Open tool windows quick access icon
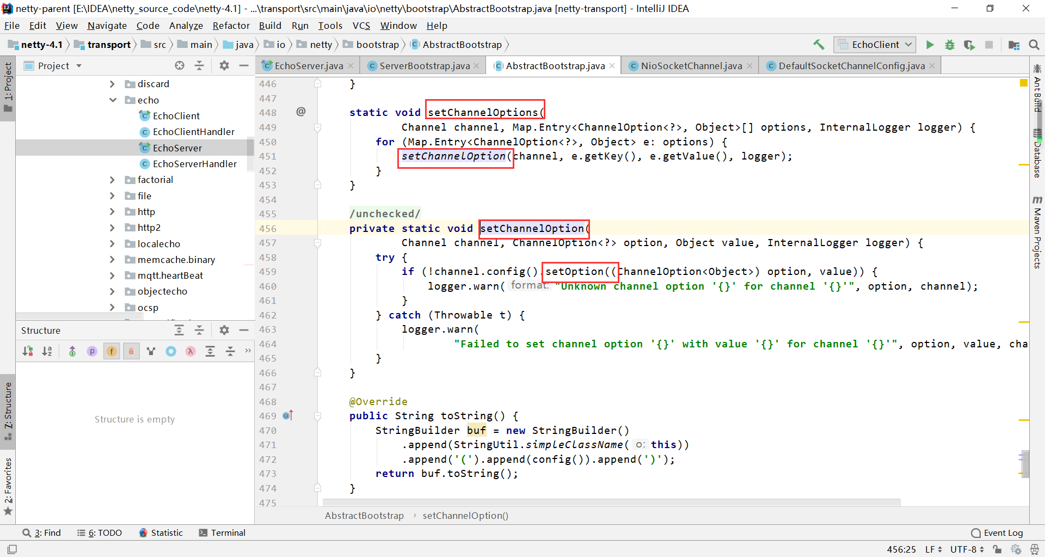Image resolution: width=1045 pixels, height=557 pixels. pyautogui.click(x=12, y=549)
